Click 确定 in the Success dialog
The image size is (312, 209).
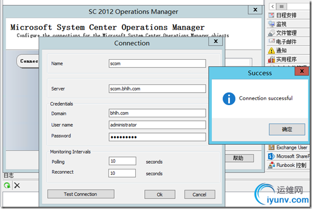tap(287, 130)
